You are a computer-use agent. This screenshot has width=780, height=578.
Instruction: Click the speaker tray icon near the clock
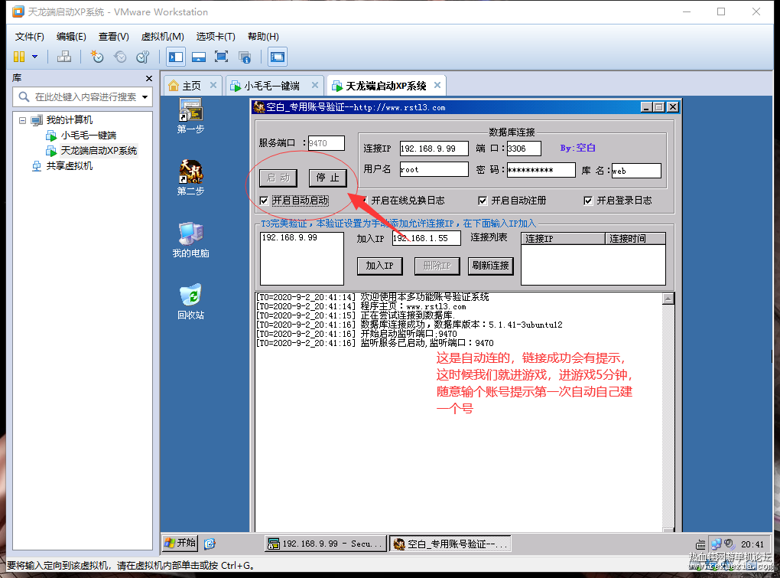point(729,544)
